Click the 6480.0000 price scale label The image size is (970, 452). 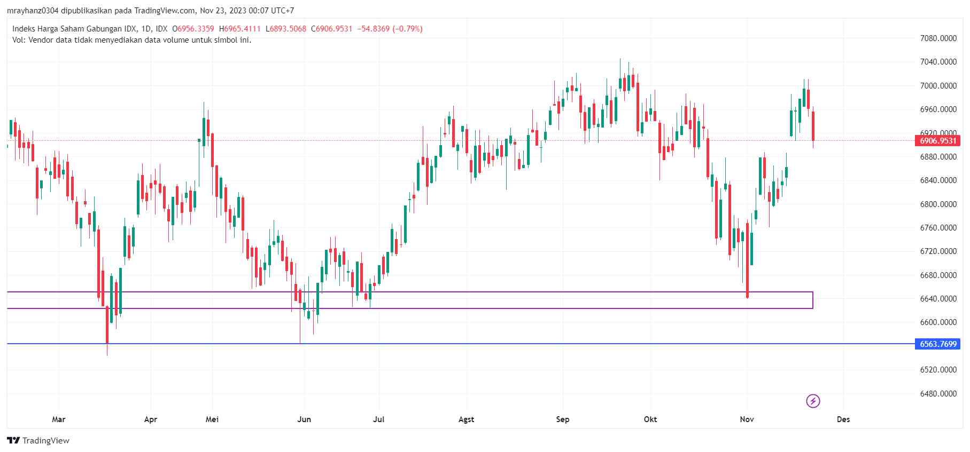[938, 394]
